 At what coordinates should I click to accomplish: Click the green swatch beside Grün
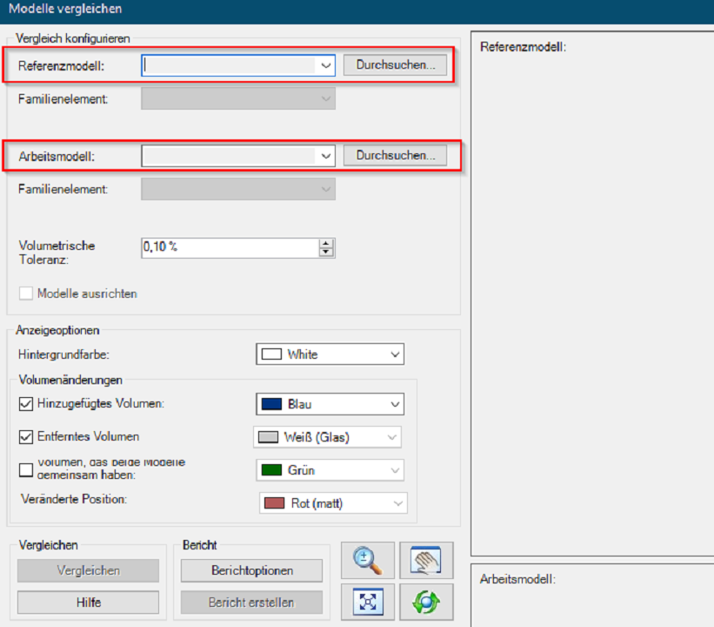(x=271, y=470)
